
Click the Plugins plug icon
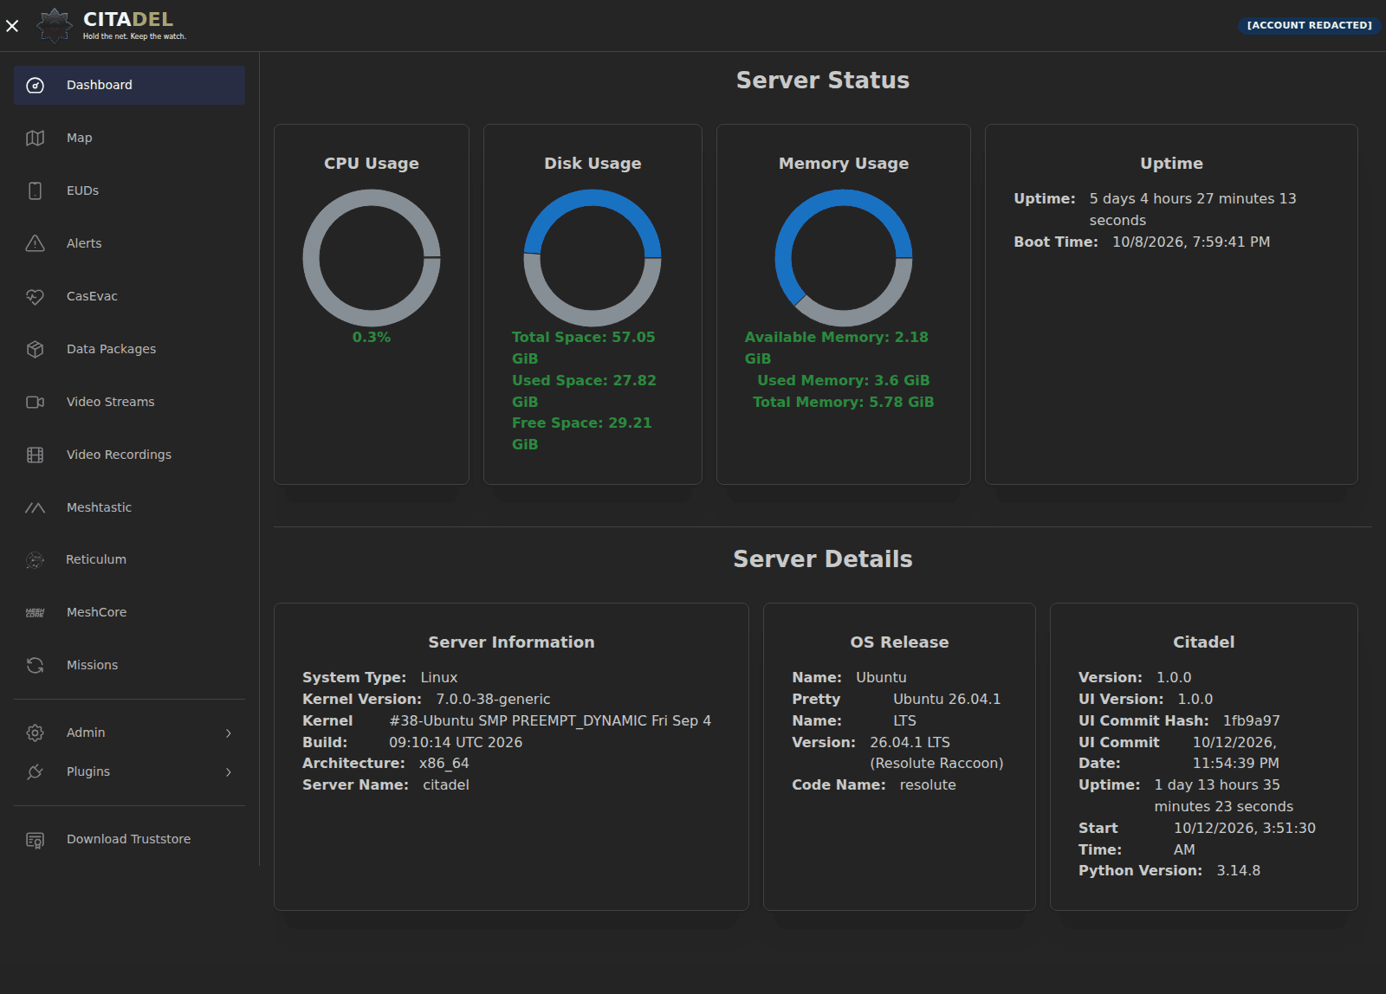pyautogui.click(x=35, y=771)
